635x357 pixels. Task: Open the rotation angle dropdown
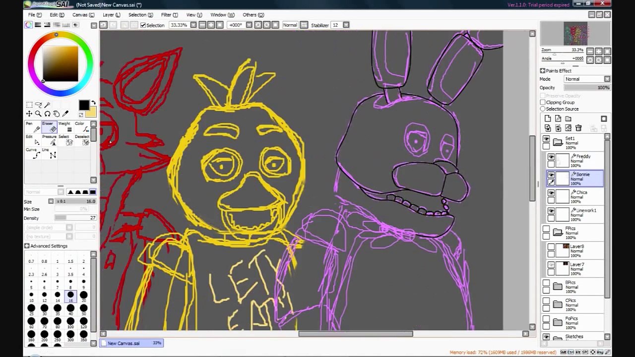[249, 25]
